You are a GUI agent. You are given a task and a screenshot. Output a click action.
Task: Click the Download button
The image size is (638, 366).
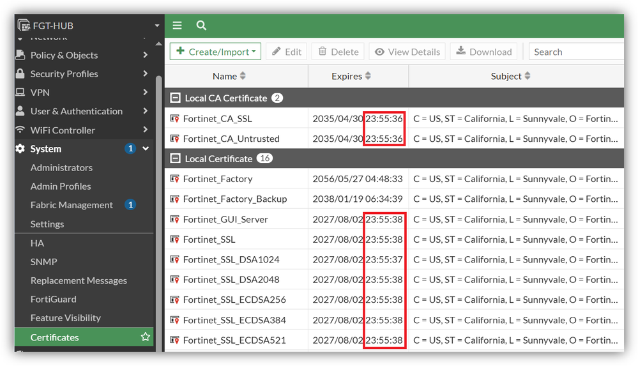pos(484,52)
